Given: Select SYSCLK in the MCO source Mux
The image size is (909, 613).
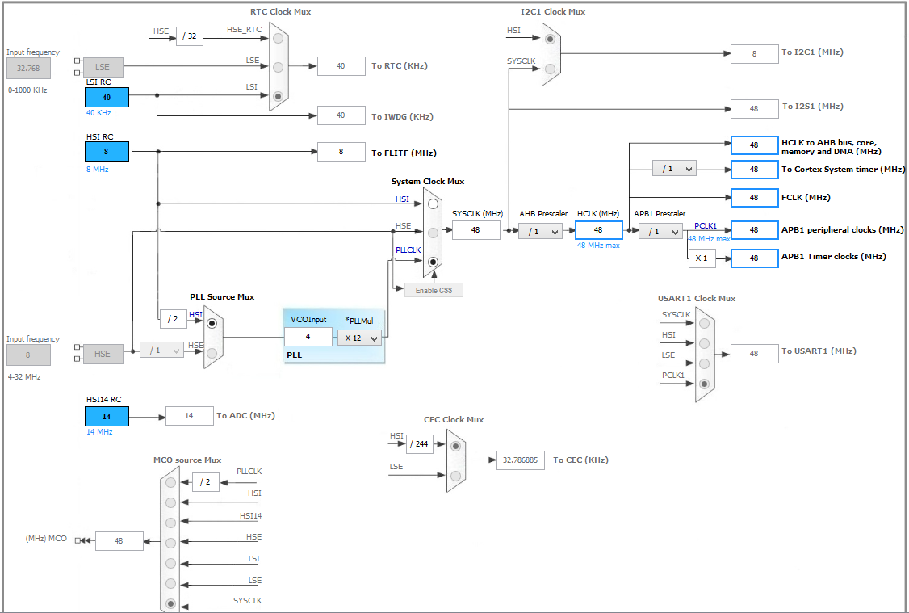Looking at the screenshot, I should 170,603.
